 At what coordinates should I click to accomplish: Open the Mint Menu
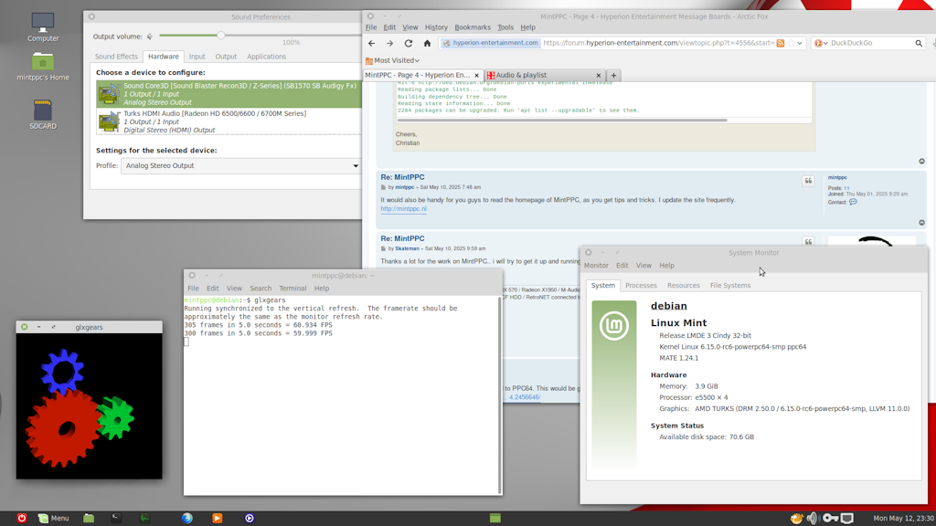(54, 519)
